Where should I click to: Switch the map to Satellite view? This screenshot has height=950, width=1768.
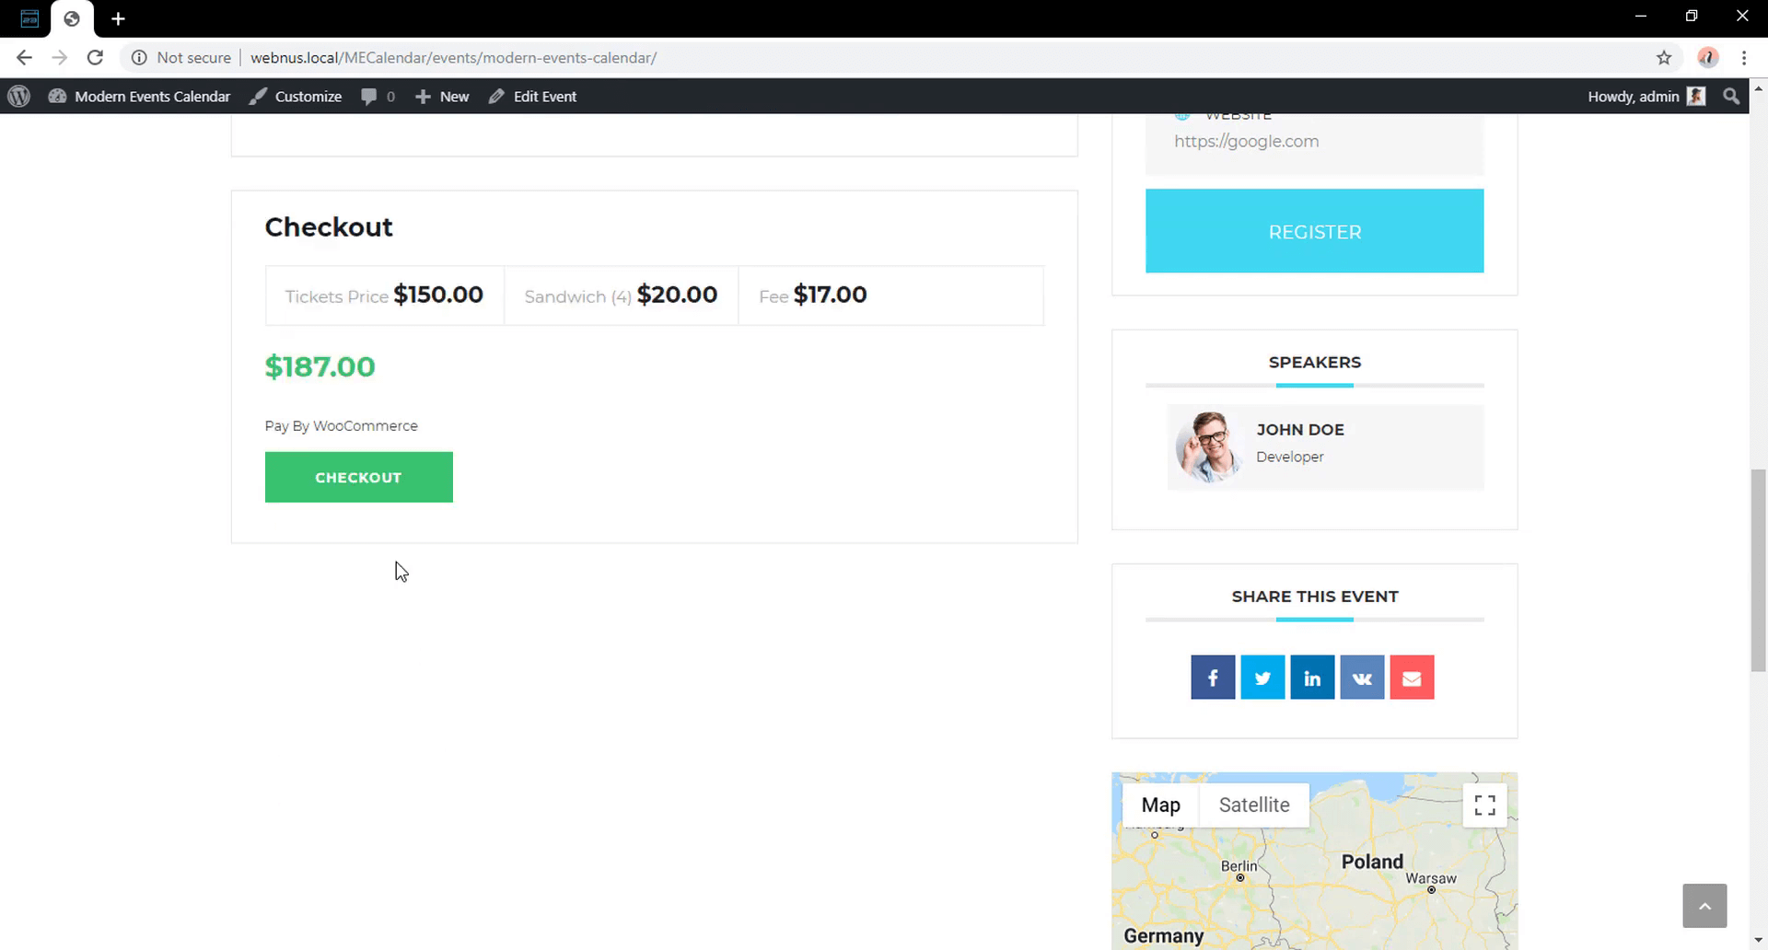pyautogui.click(x=1254, y=805)
